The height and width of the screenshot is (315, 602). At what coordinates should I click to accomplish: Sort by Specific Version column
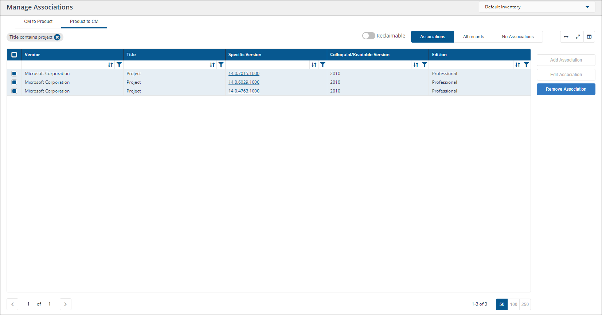[314, 65]
